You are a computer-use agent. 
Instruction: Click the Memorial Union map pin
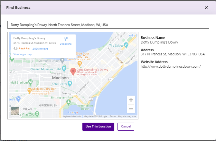pos(62,61)
